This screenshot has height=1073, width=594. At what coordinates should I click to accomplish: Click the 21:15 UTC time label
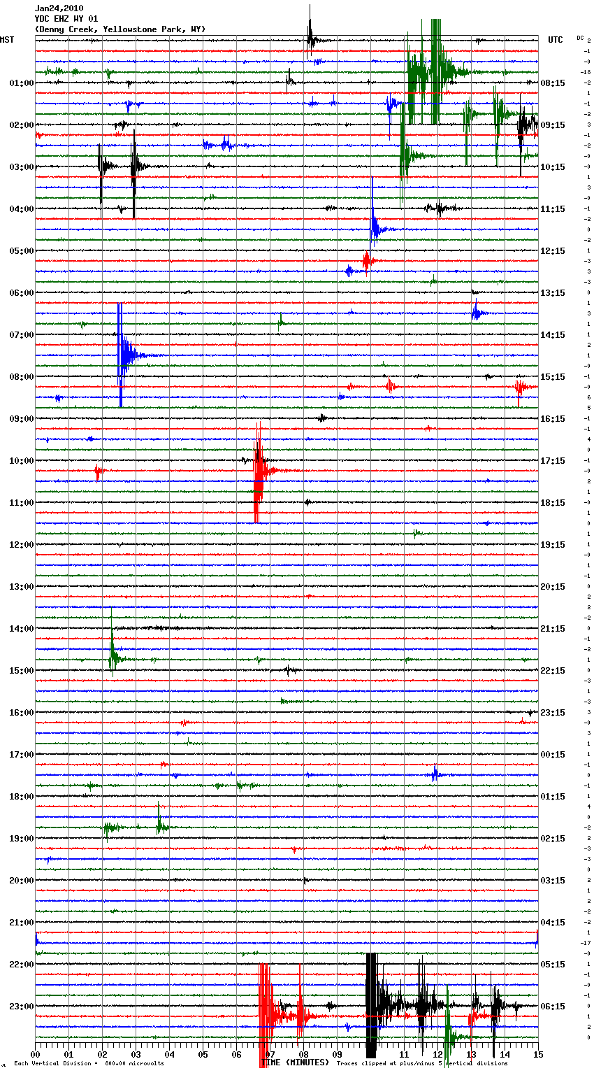[x=553, y=629]
